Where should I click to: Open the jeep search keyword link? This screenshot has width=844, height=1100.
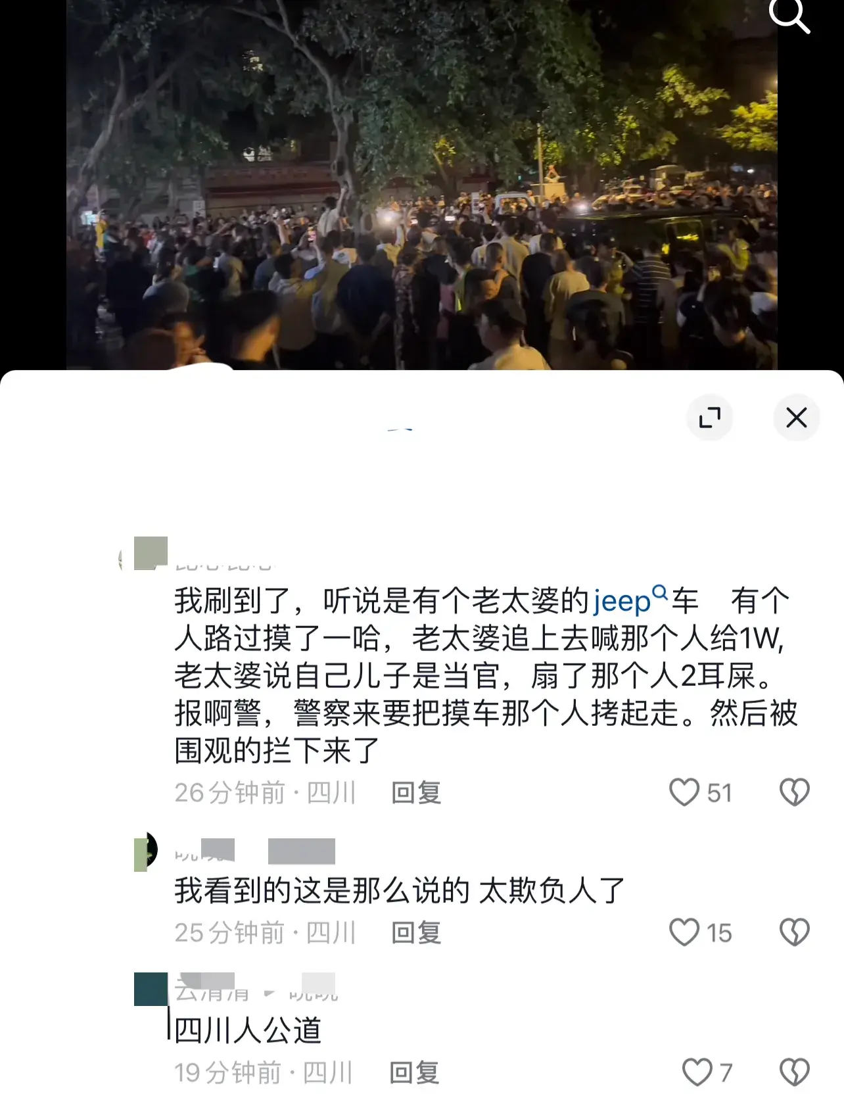tap(621, 601)
